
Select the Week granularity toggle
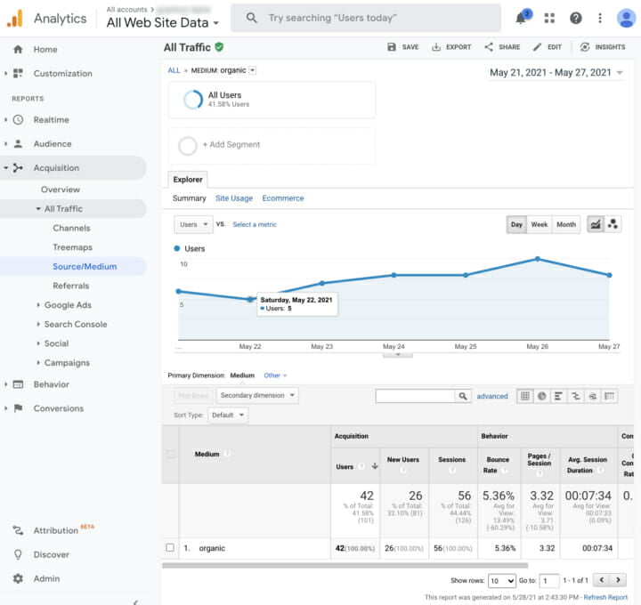(x=540, y=224)
